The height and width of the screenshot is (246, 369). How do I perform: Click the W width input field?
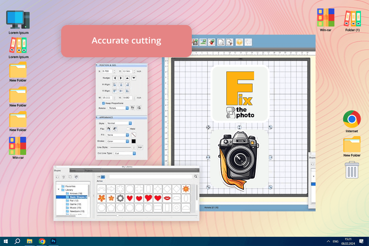(x=107, y=98)
